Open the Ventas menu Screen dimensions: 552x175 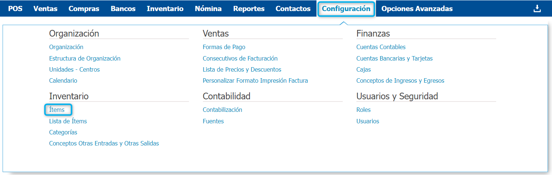(45, 9)
